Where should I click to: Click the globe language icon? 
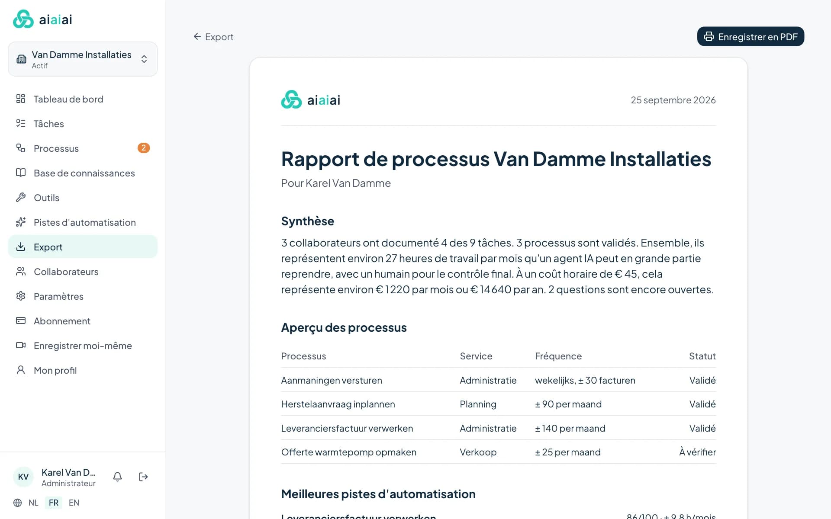(x=17, y=503)
